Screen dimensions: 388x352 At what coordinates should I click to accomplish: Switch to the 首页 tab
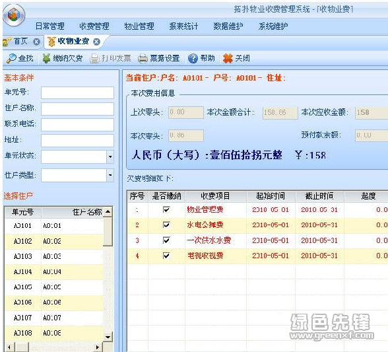[x=21, y=41]
